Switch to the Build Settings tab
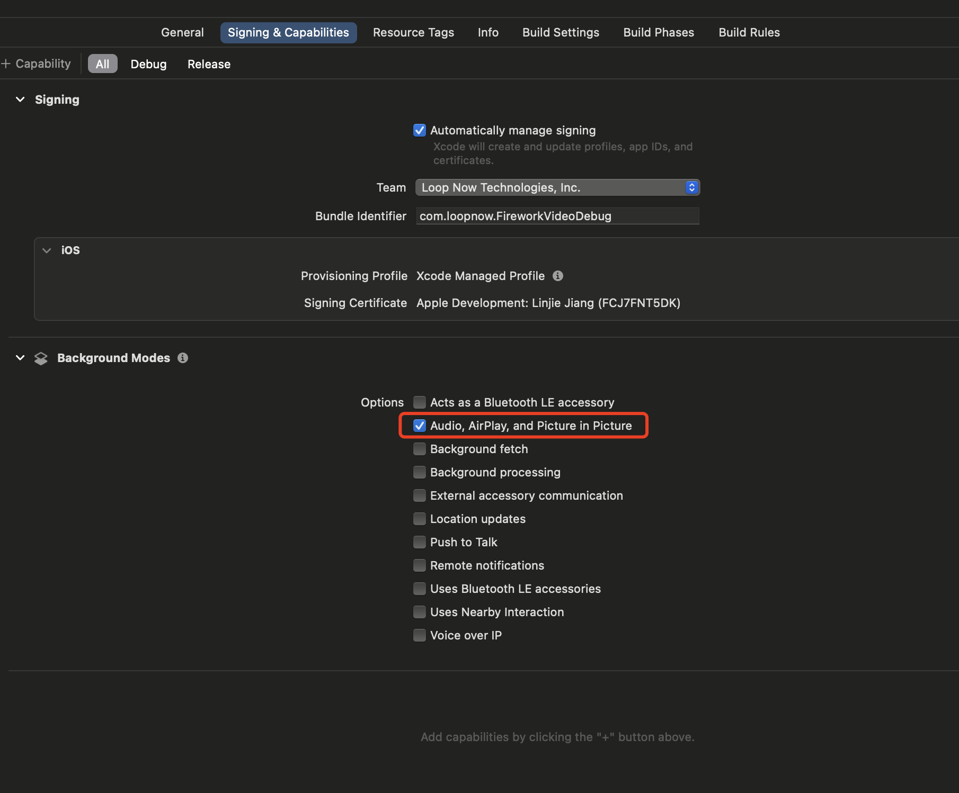 tap(561, 32)
